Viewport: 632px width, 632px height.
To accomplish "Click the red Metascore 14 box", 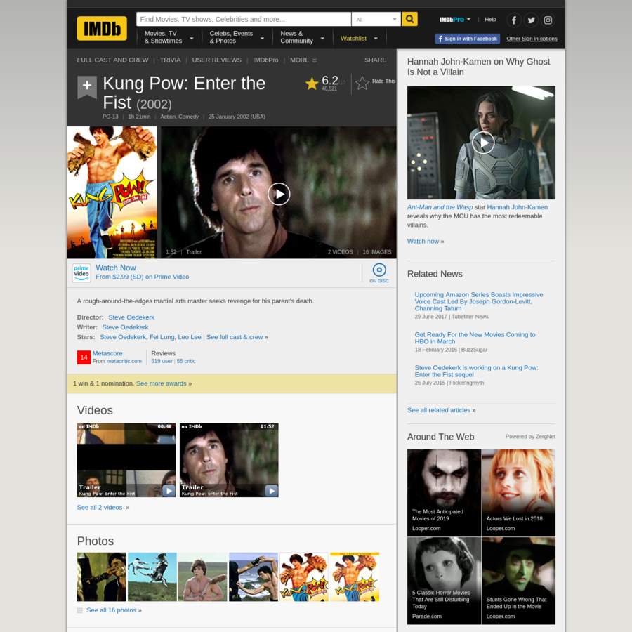I will point(84,357).
